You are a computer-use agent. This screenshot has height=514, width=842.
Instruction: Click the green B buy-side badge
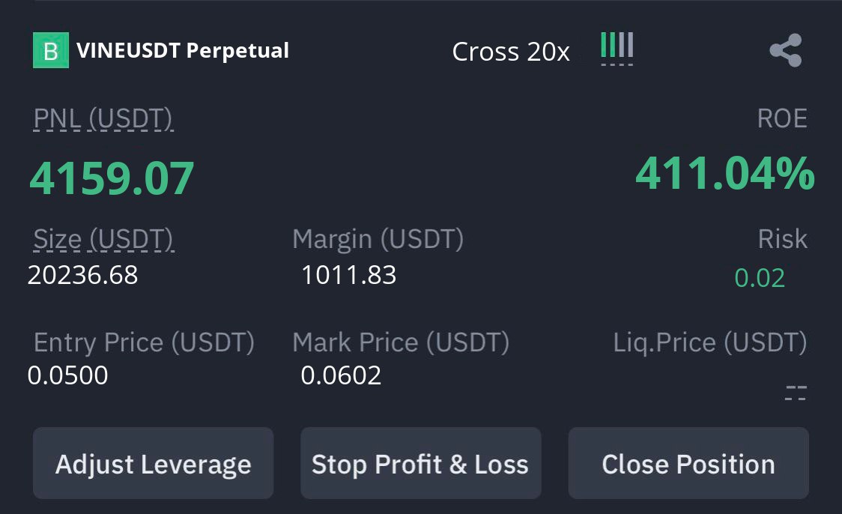click(x=51, y=50)
